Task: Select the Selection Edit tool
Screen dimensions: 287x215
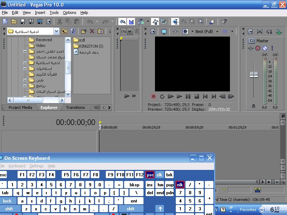Action: [192, 21]
